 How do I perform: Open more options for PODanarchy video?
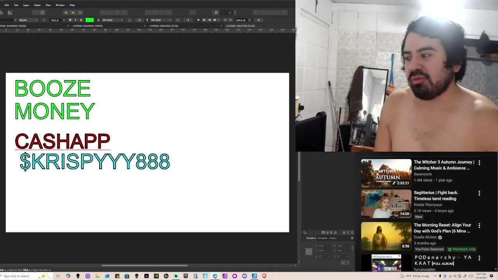click(479, 258)
